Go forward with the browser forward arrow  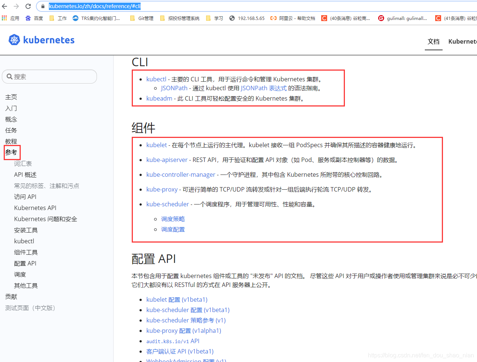[16, 6]
